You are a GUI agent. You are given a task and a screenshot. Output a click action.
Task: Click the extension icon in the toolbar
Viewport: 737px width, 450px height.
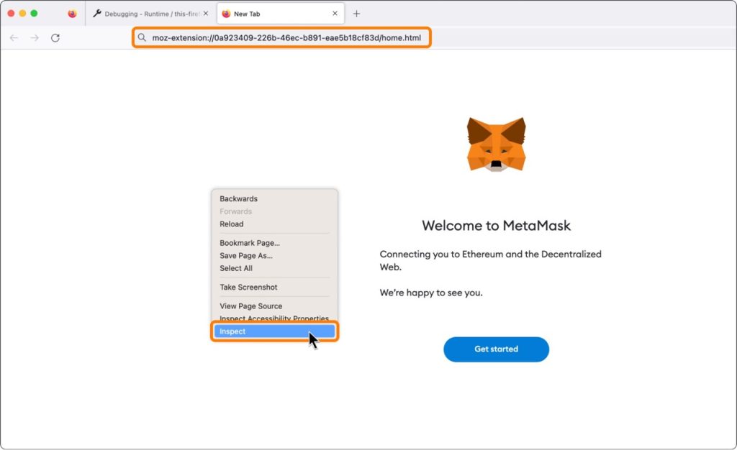tap(71, 13)
